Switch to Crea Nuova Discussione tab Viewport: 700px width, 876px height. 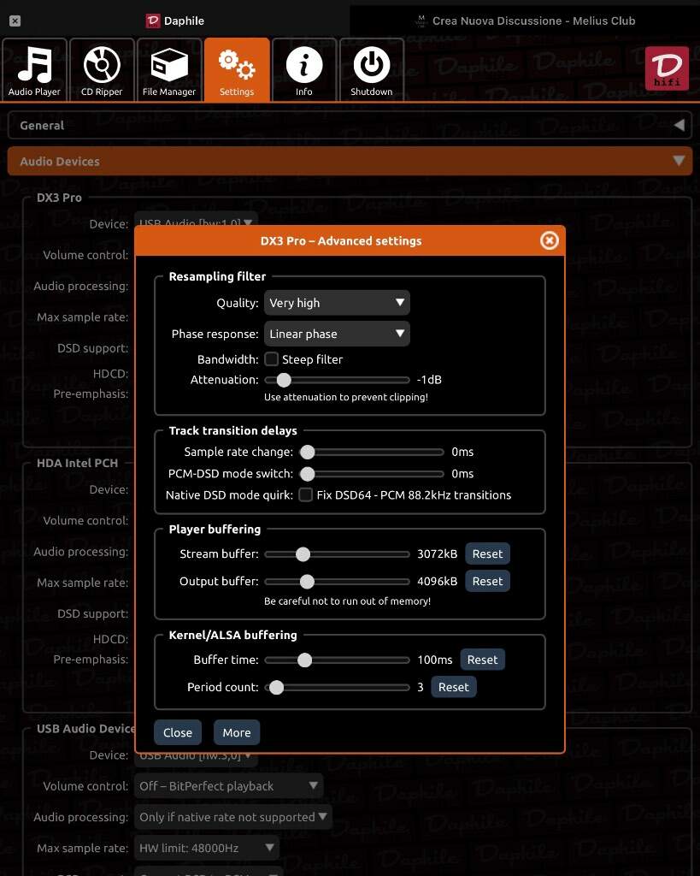[526, 21]
